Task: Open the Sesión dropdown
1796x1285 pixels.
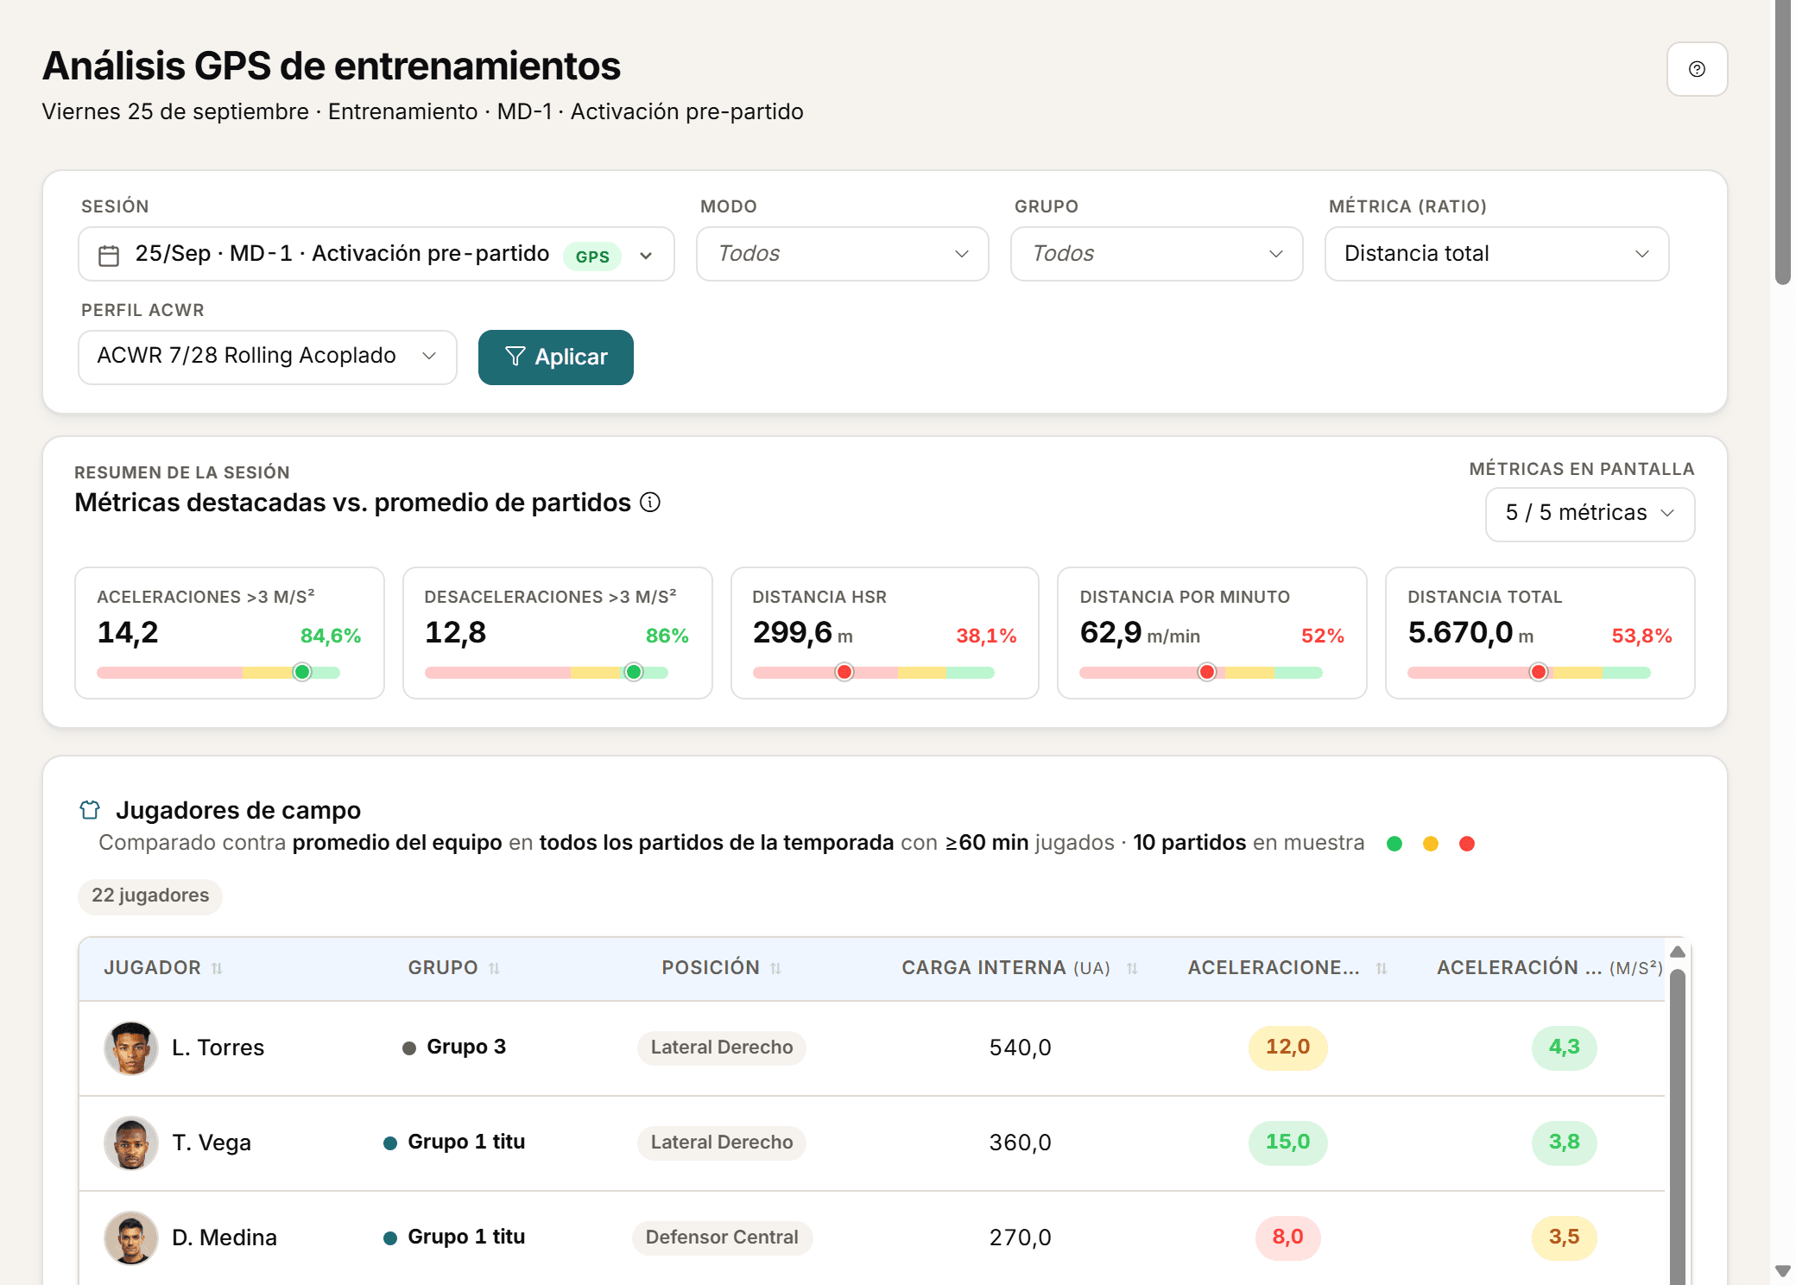Action: [x=376, y=254]
